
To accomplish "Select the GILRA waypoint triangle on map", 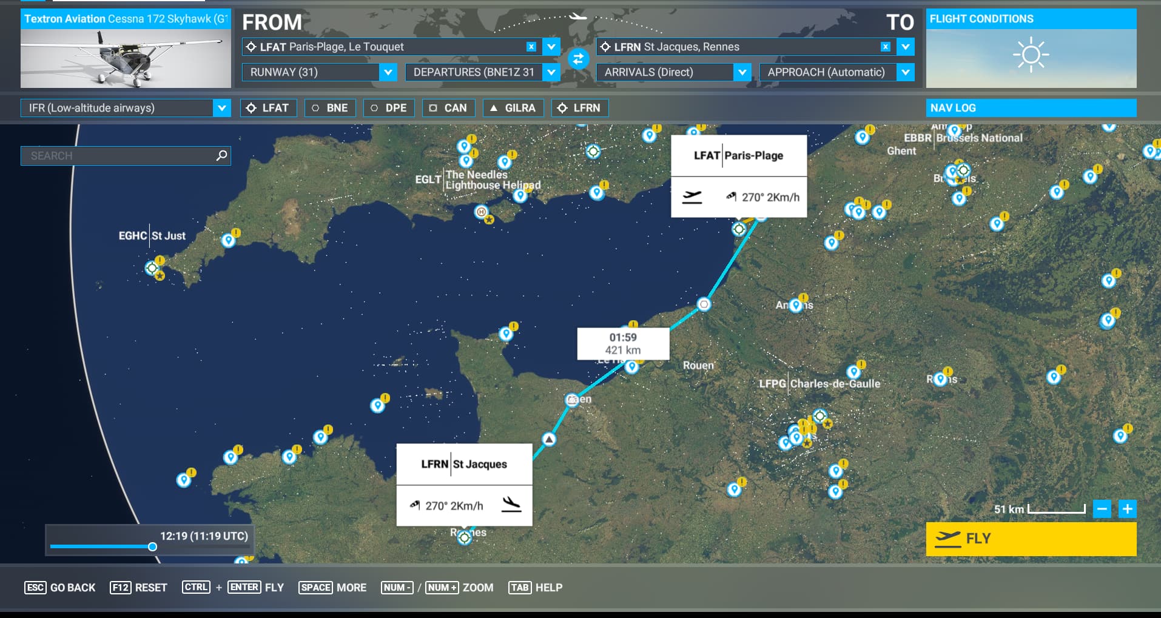I will click(549, 439).
